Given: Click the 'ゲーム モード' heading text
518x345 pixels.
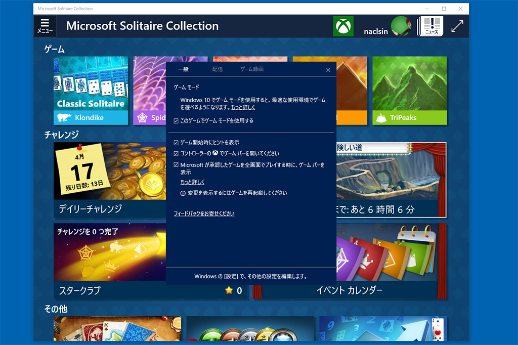Looking at the screenshot, I should point(186,87).
